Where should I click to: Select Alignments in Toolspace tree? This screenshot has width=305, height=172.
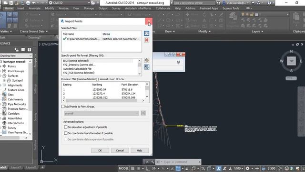coord(15,85)
